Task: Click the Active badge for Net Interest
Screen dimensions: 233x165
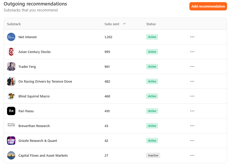Action: point(152,37)
